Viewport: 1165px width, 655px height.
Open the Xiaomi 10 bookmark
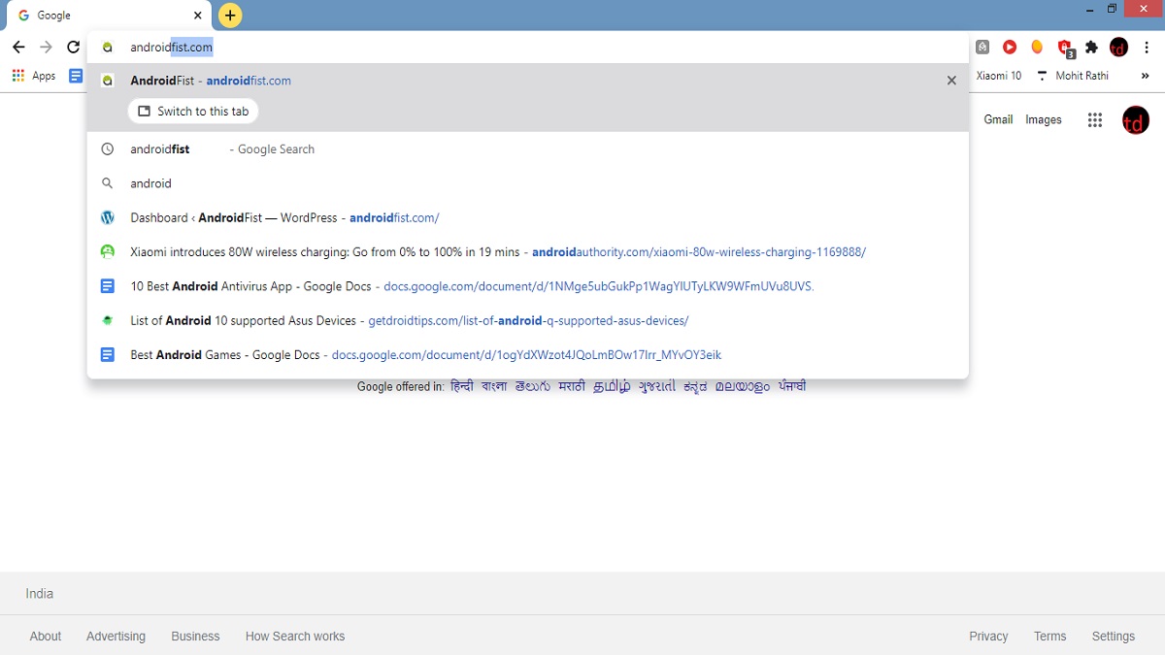click(998, 76)
